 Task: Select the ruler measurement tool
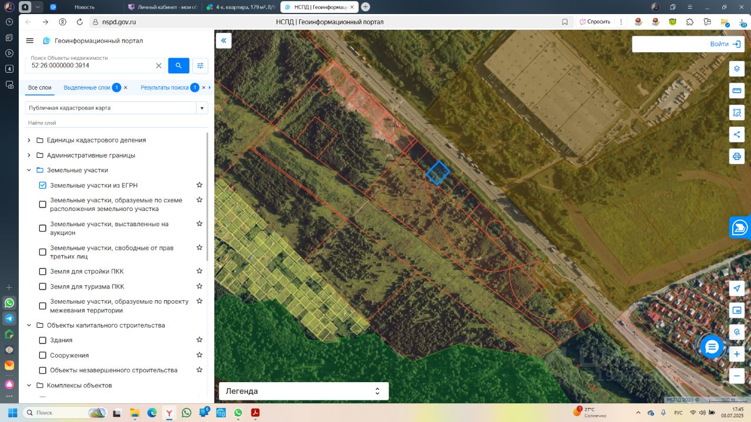(737, 90)
